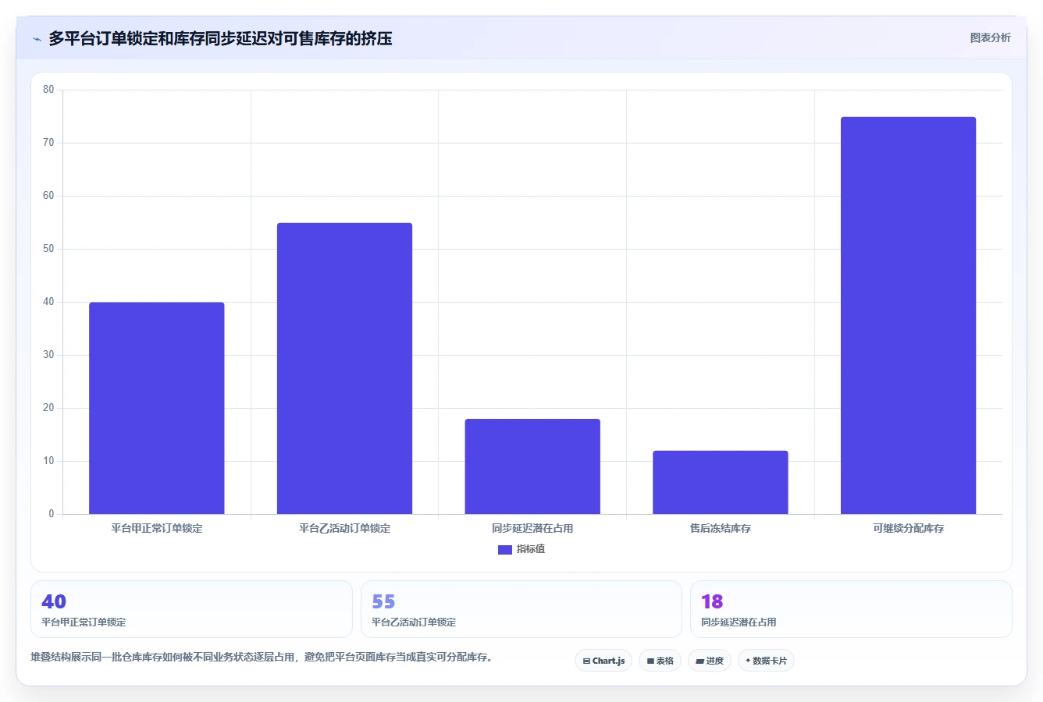
Task: Click the chart title 多平台订单锁定和库存同步延迟
Action: (x=220, y=38)
